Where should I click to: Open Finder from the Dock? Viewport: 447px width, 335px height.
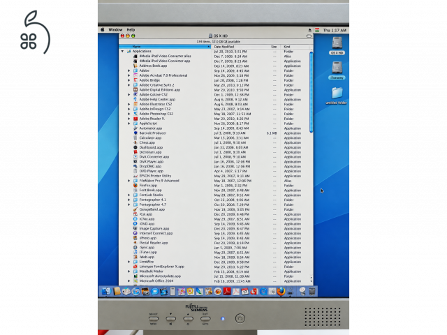point(107,291)
